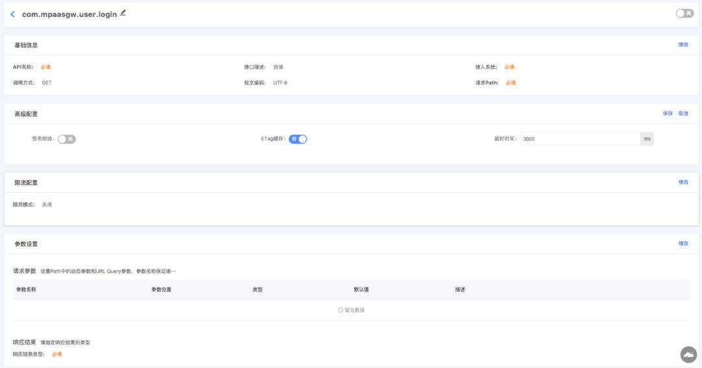Click the 参数名称 column header
This screenshot has height=368, width=702.
pyautogui.click(x=26, y=289)
